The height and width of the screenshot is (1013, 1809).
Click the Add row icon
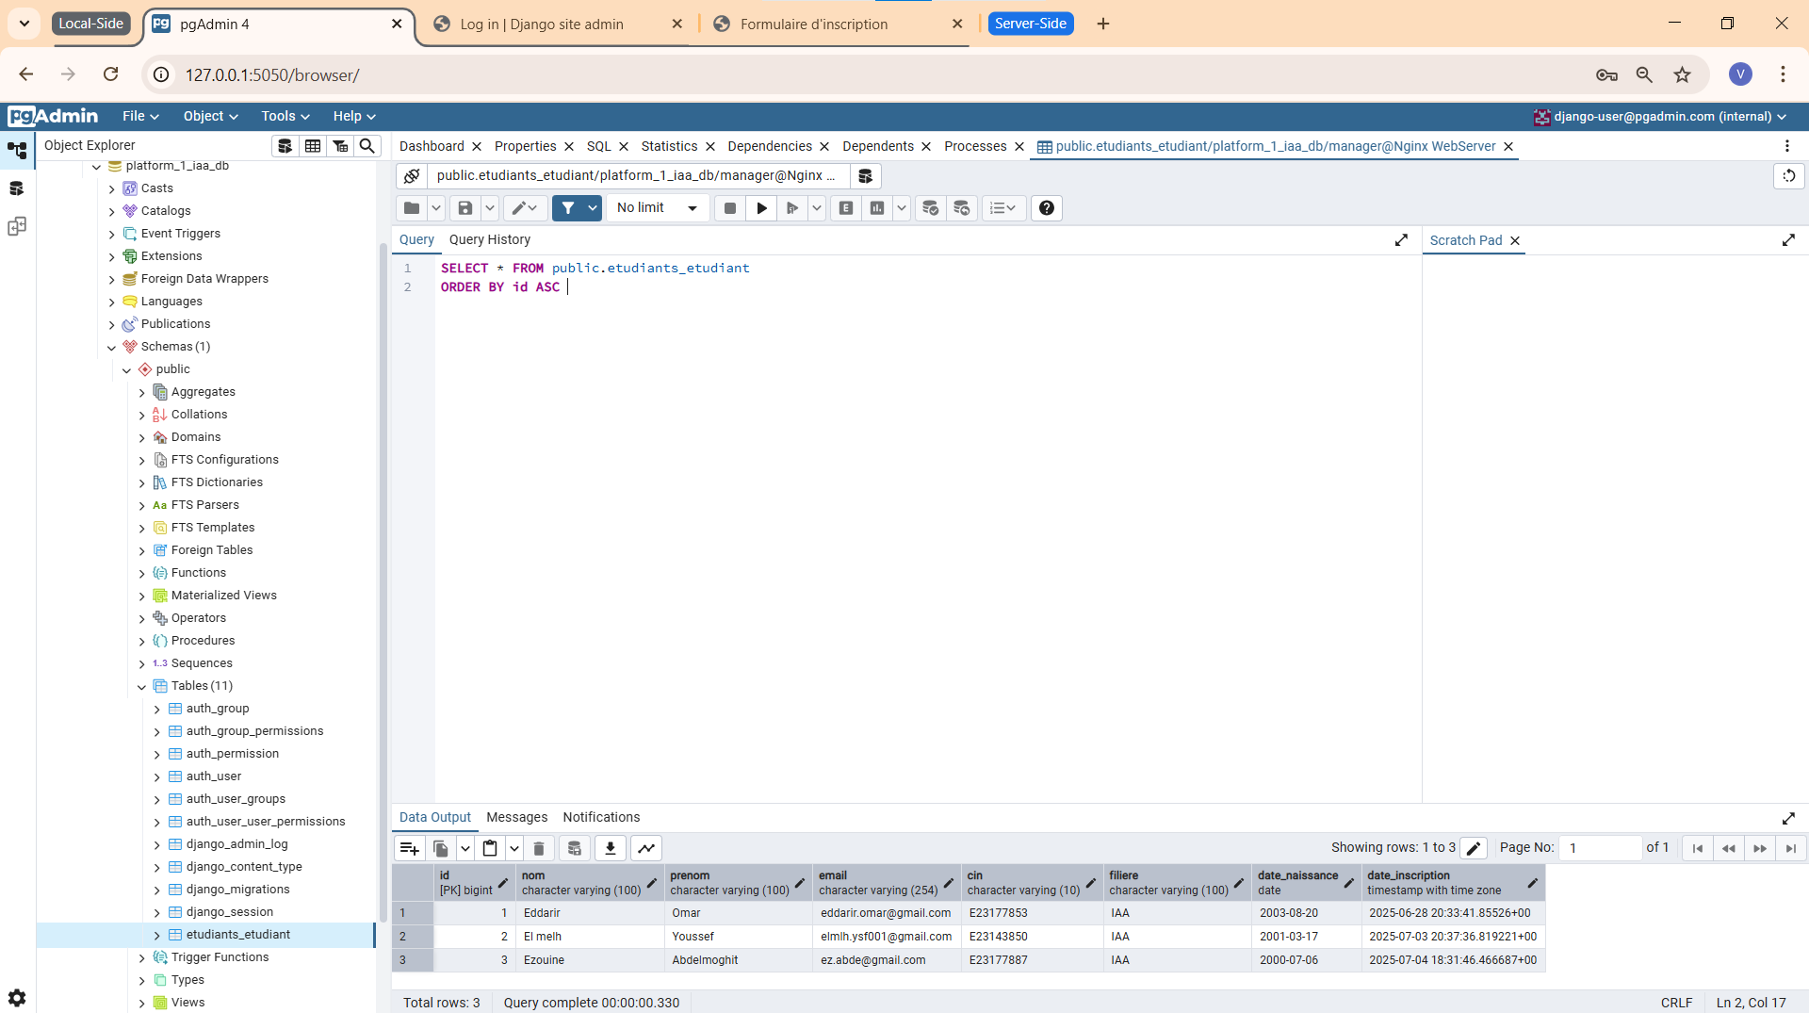(x=409, y=848)
